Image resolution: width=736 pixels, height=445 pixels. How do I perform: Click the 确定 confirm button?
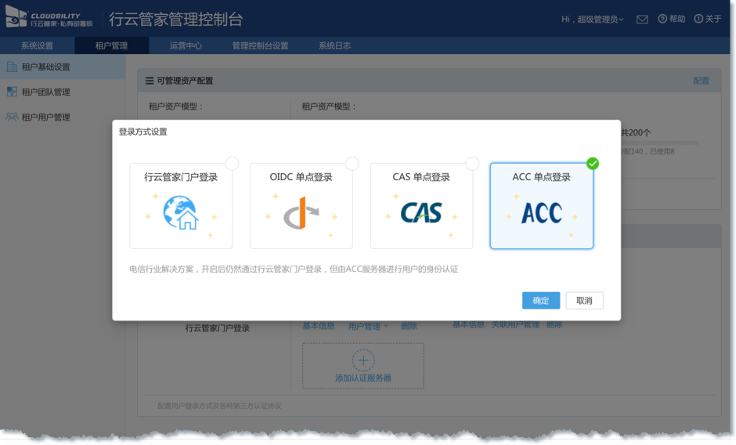tap(541, 301)
